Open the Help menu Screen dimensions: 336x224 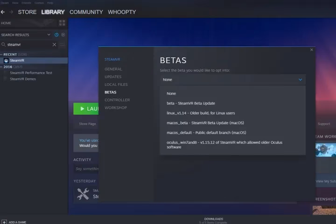pos(50,3)
